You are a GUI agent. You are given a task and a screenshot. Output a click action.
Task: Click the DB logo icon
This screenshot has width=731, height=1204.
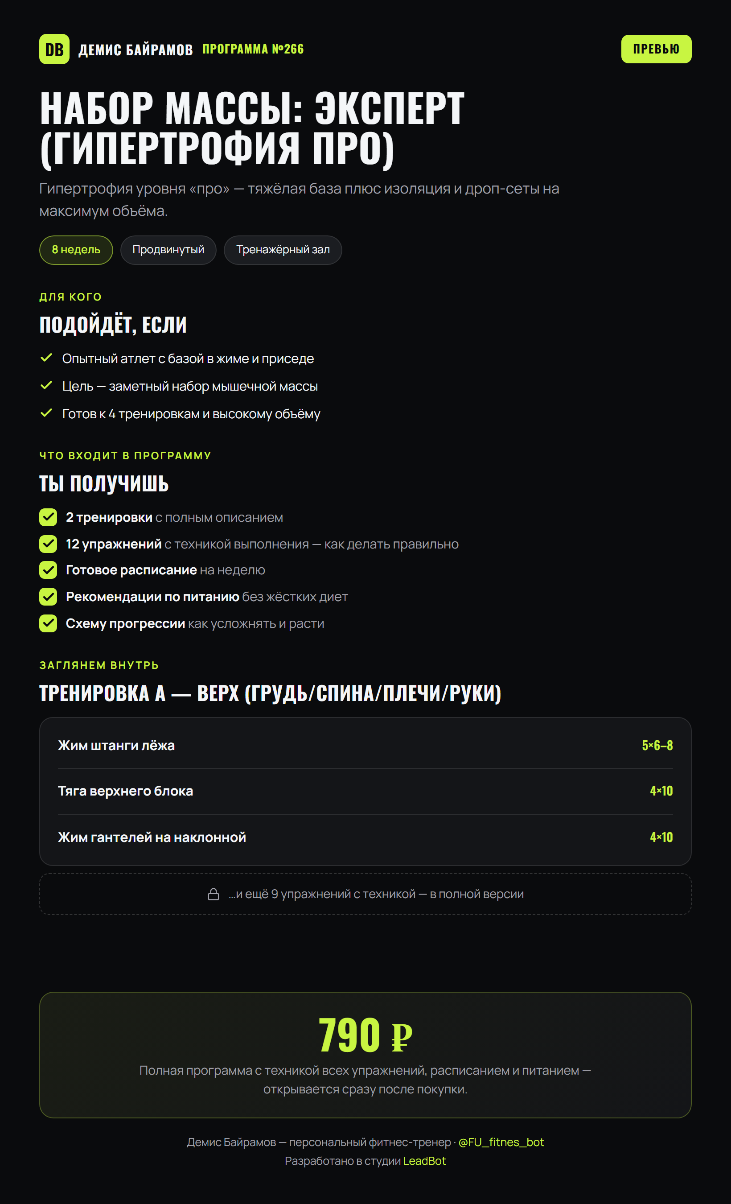(54, 49)
